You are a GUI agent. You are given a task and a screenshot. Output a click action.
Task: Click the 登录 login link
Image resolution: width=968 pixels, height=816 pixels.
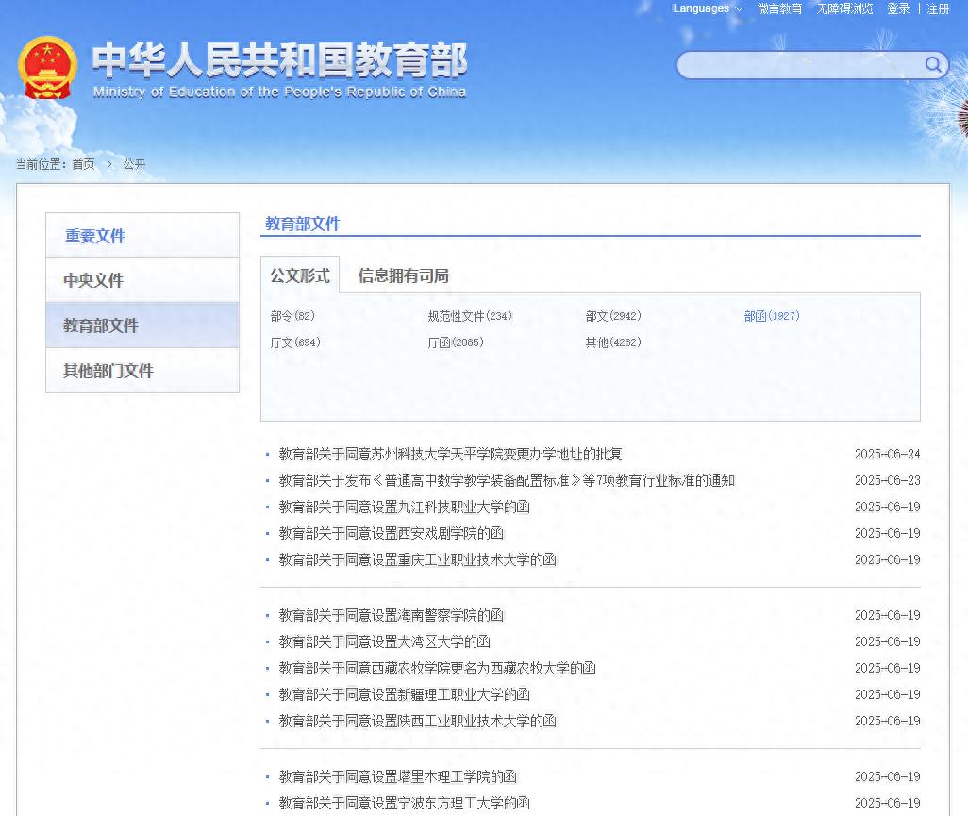(x=898, y=8)
